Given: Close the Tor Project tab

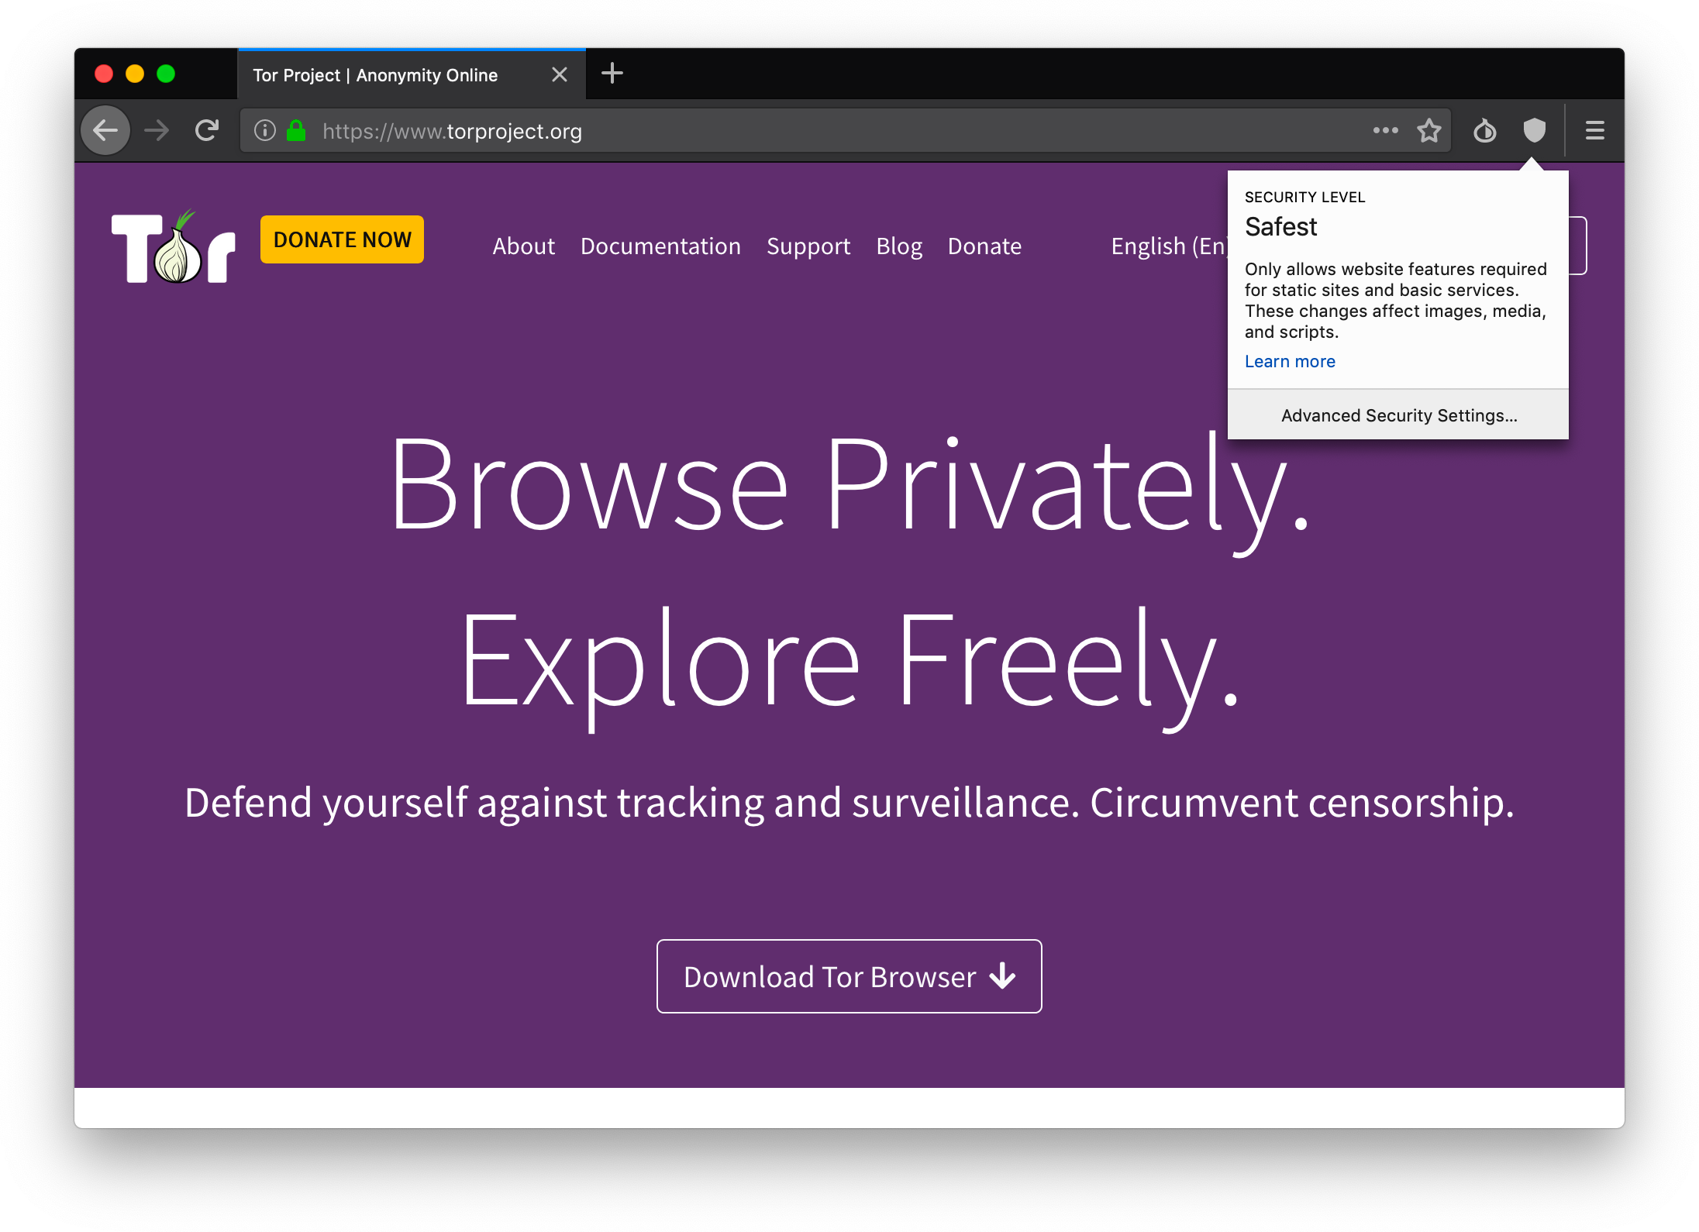Looking at the screenshot, I should click(560, 74).
